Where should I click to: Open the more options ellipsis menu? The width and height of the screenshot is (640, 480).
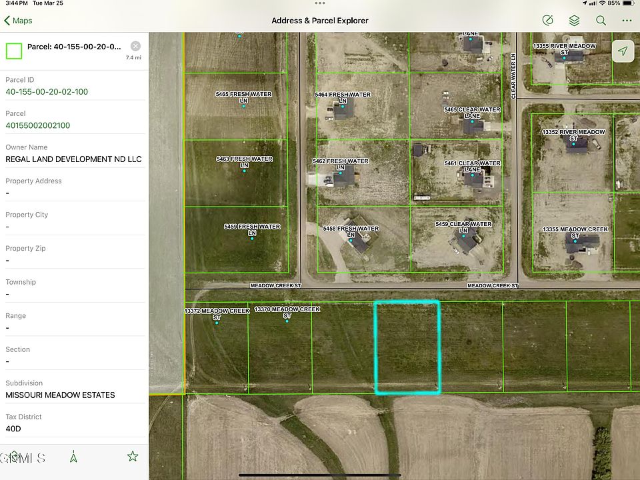(627, 21)
